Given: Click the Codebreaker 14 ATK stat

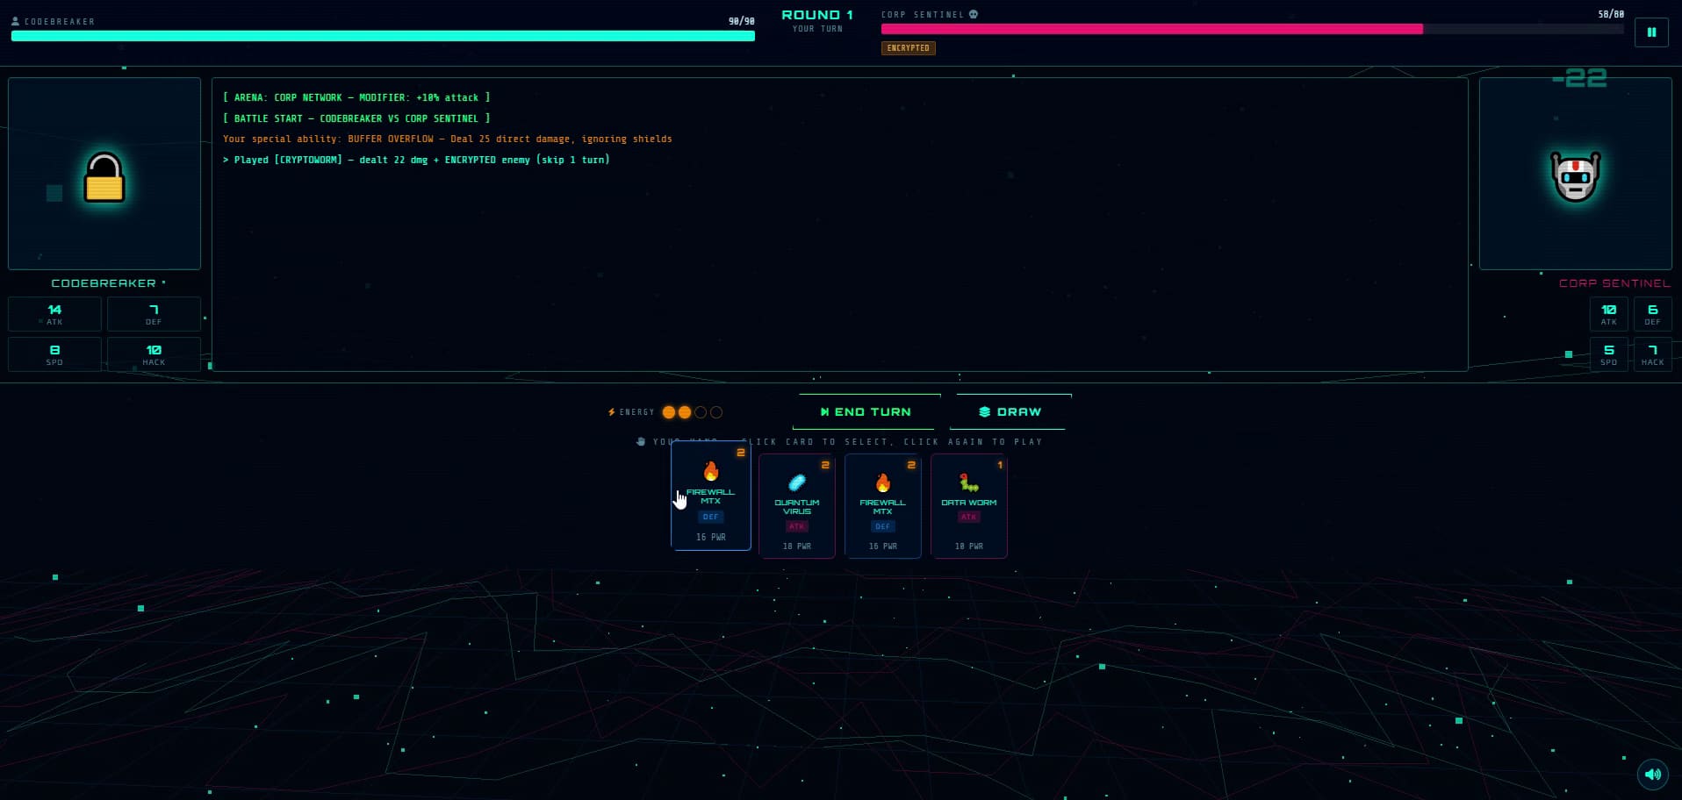Looking at the screenshot, I should (54, 314).
